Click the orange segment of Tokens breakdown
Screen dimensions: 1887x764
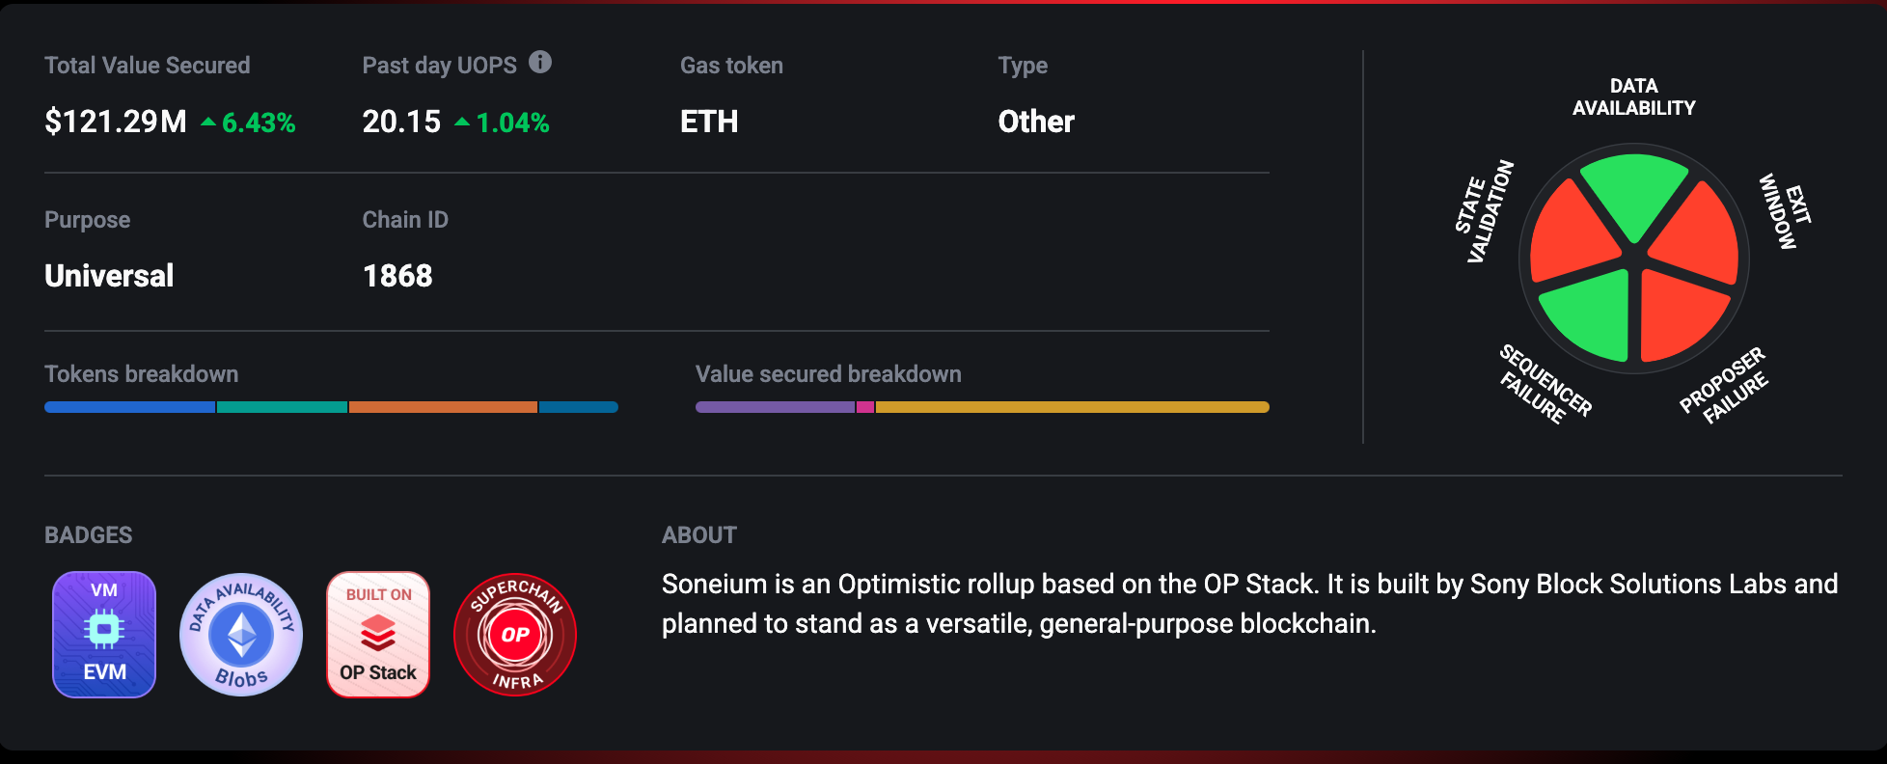(443, 407)
